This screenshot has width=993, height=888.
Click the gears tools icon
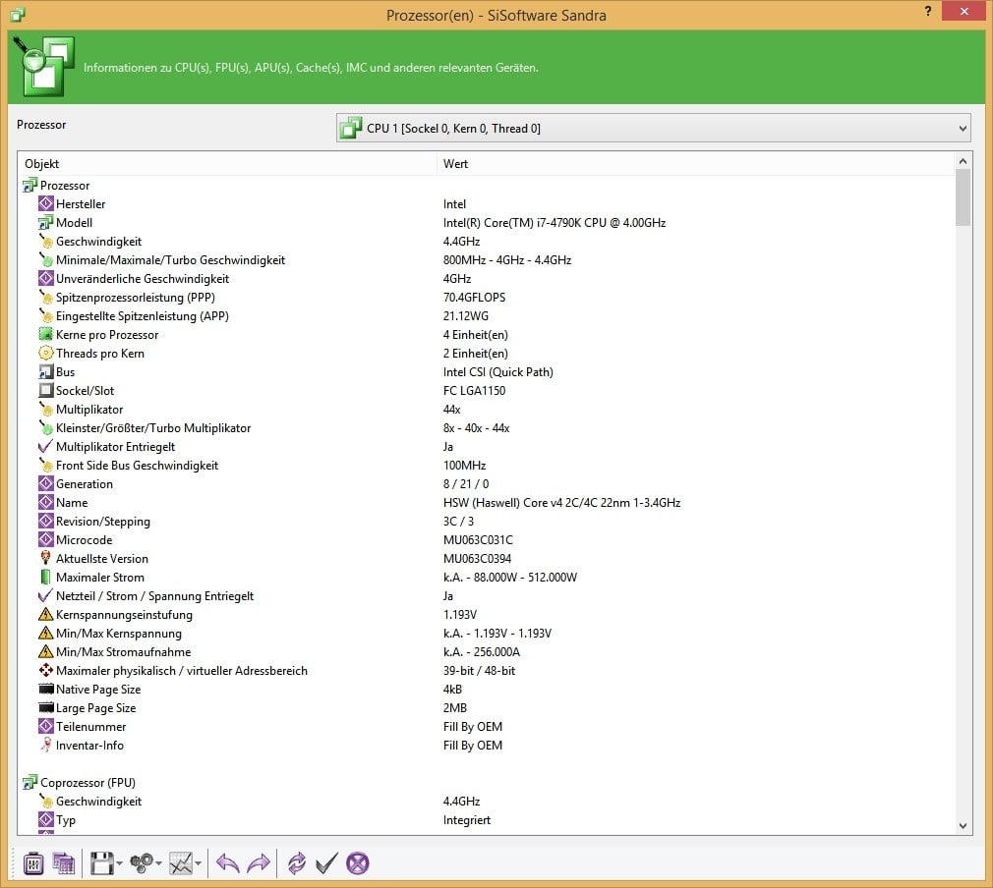coord(141,863)
